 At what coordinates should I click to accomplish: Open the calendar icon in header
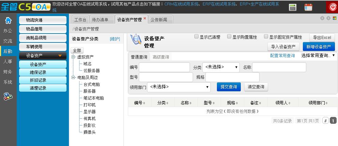click(308, 7)
